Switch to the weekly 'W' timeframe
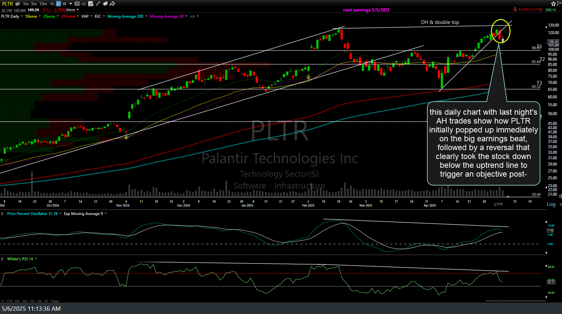The image size is (562, 314). coord(65,4)
